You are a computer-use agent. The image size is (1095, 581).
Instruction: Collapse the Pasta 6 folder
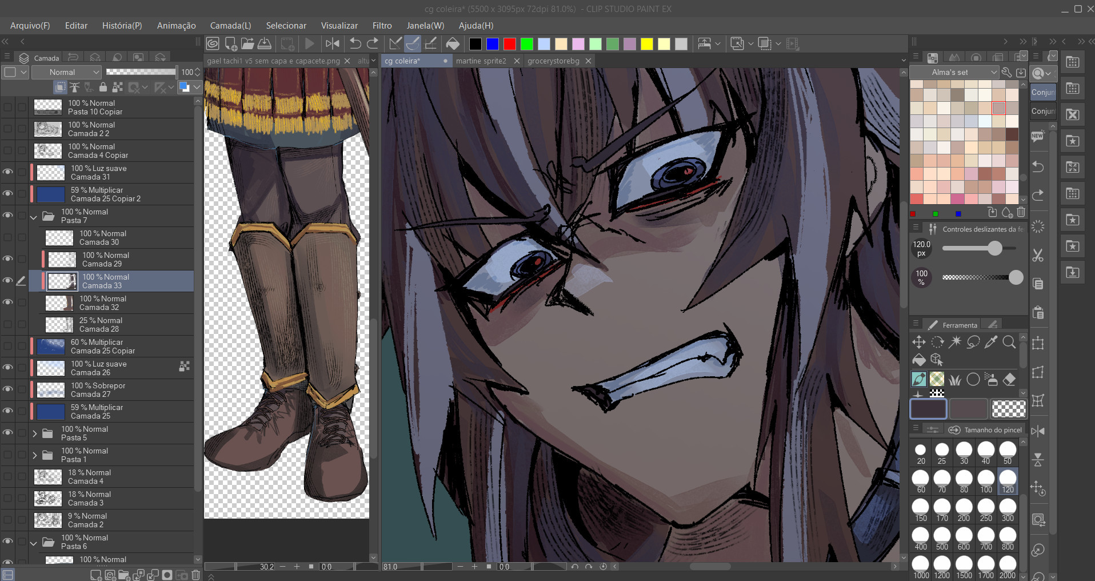pos(34,543)
